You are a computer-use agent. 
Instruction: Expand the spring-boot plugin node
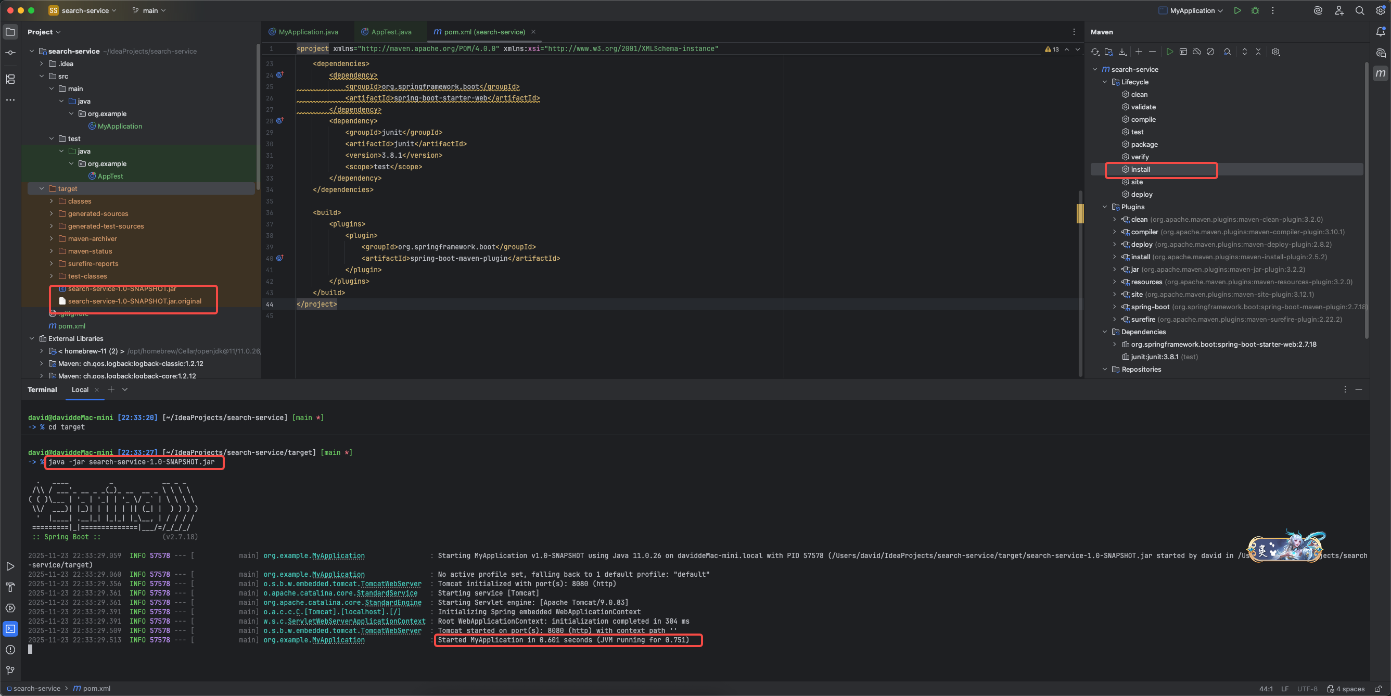[x=1114, y=307]
